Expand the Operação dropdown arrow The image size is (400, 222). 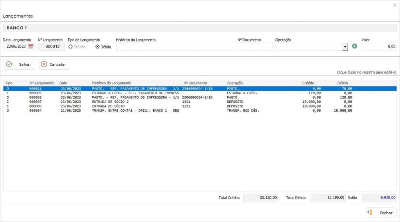345,47
